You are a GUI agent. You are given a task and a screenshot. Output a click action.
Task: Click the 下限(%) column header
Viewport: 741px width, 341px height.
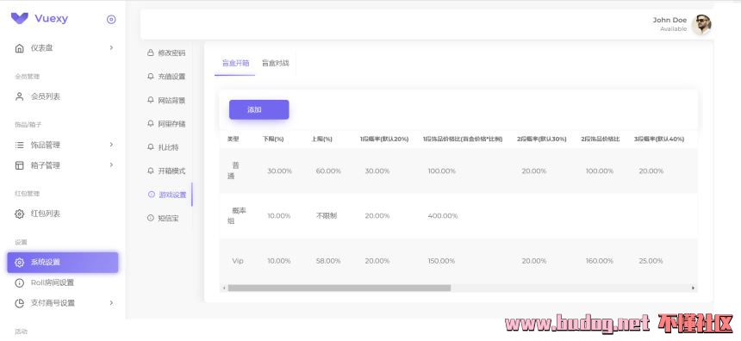pos(273,139)
